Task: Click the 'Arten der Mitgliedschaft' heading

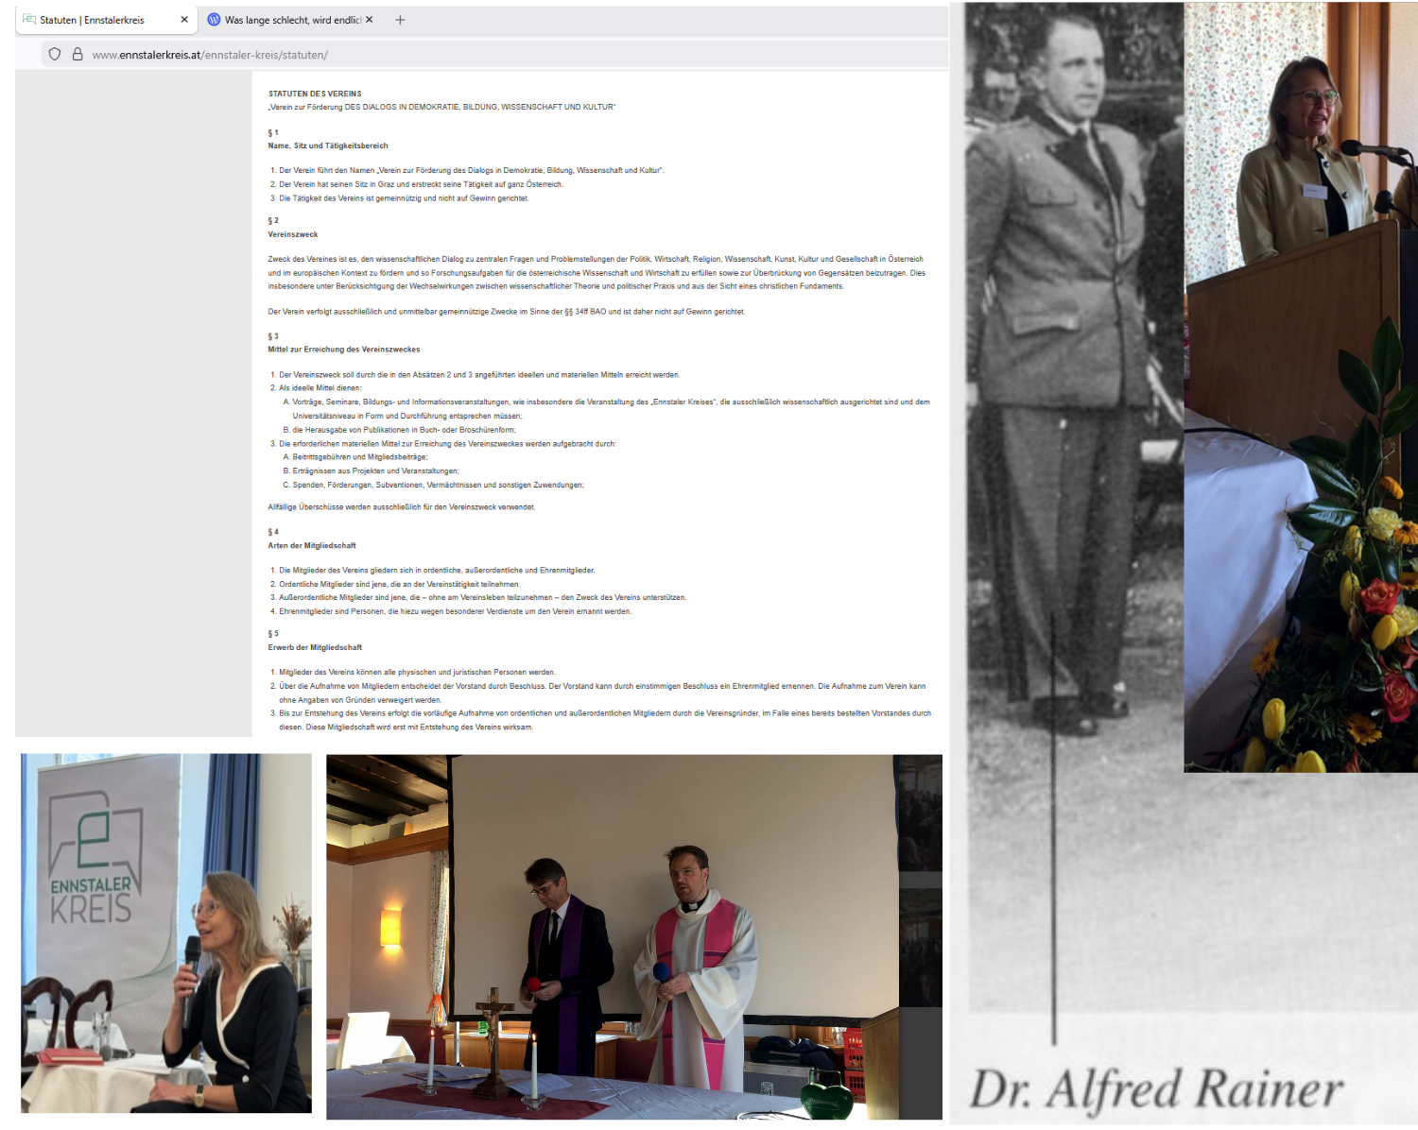Action: 312,545
